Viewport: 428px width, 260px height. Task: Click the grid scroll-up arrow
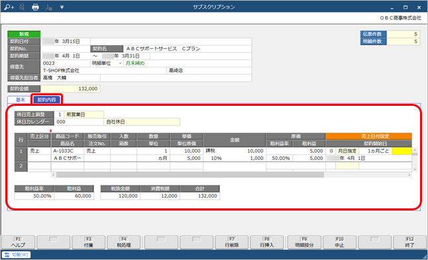[415, 150]
